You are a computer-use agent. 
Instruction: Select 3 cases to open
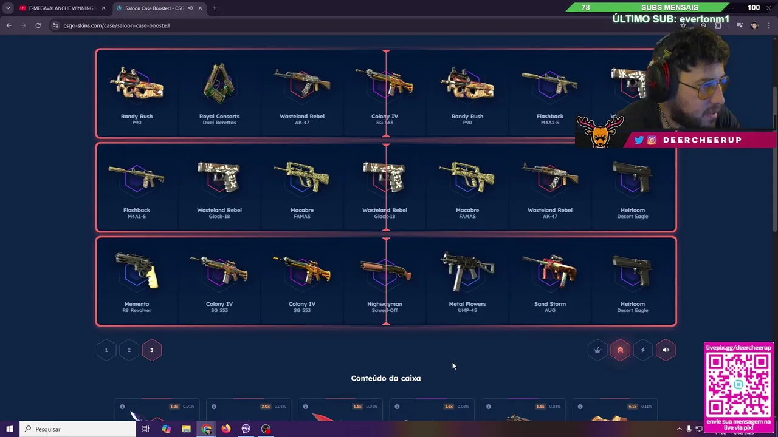click(x=151, y=350)
